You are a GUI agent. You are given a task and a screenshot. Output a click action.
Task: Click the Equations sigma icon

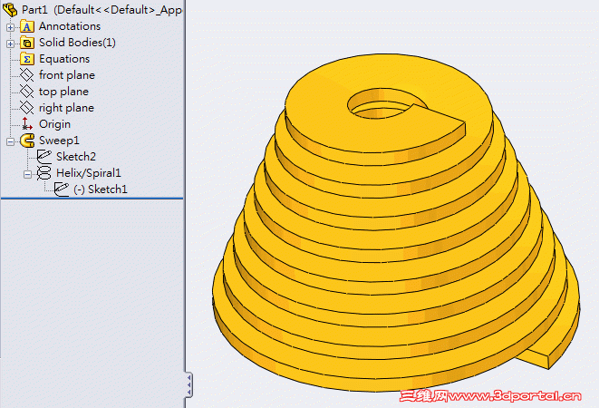27,59
